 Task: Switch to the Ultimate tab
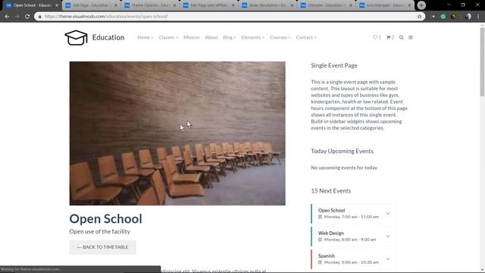point(326,5)
